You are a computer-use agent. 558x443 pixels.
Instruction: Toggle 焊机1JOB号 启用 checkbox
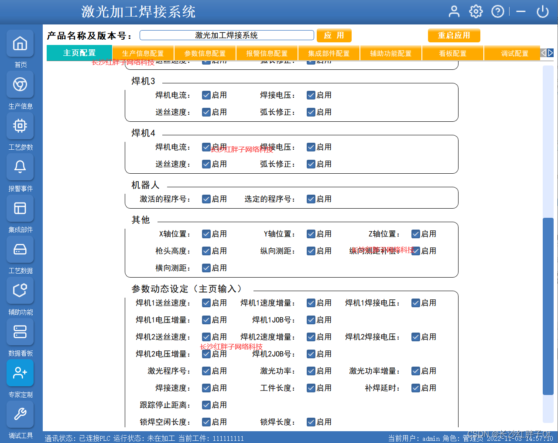coord(311,320)
